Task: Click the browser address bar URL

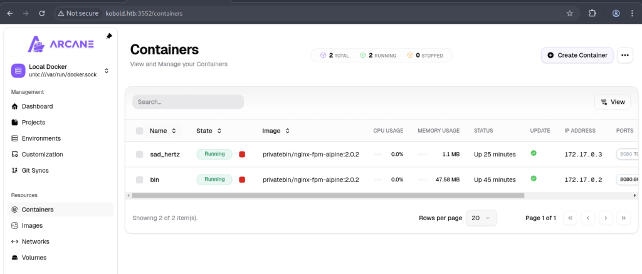Action: tap(144, 14)
